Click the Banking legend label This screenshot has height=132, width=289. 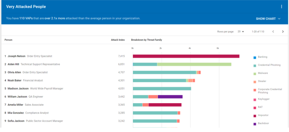[x=263, y=57]
